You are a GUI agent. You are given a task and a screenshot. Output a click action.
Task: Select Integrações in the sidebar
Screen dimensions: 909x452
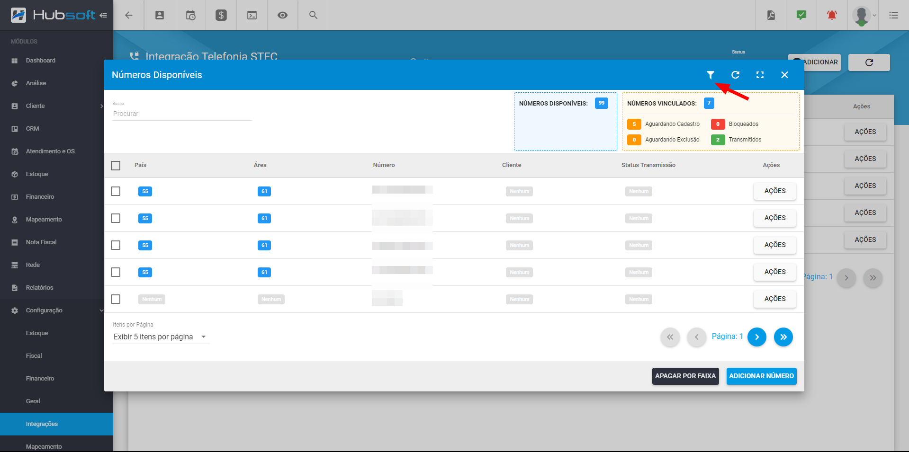point(42,424)
